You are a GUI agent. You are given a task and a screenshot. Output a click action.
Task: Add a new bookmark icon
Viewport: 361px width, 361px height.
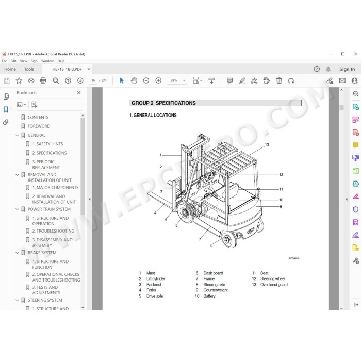click(34, 105)
